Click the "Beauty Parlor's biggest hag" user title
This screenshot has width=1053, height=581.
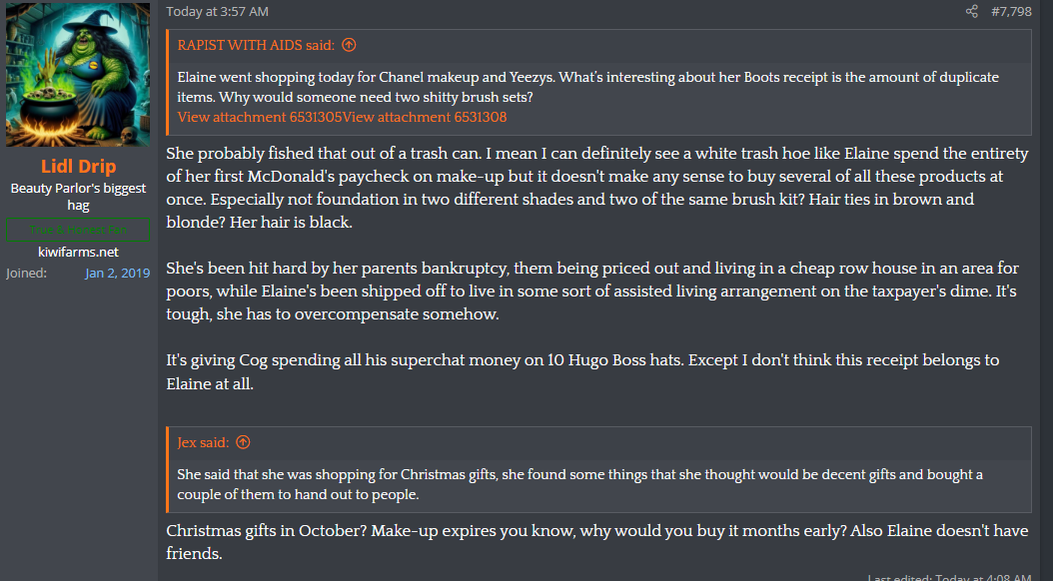pos(78,196)
